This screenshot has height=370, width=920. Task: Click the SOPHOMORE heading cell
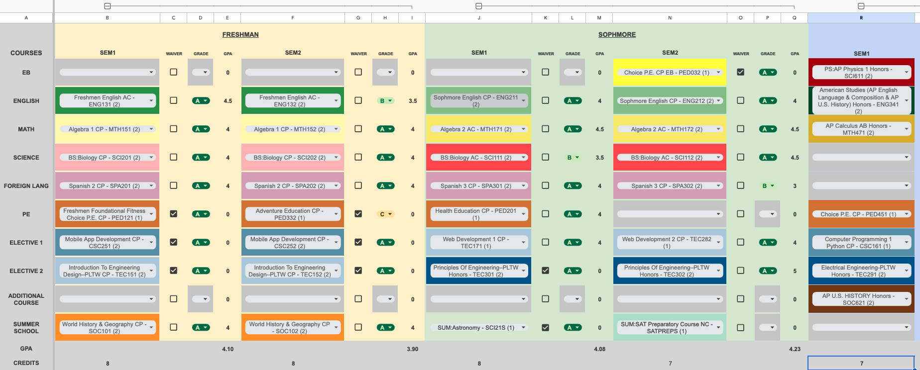pyautogui.click(x=617, y=35)
